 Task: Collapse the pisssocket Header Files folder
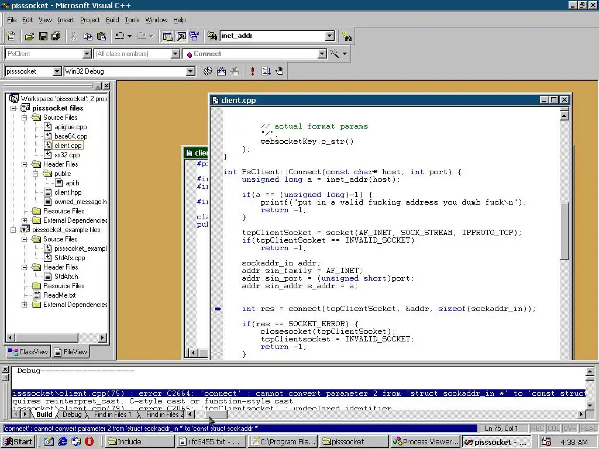tap(24, 164)
